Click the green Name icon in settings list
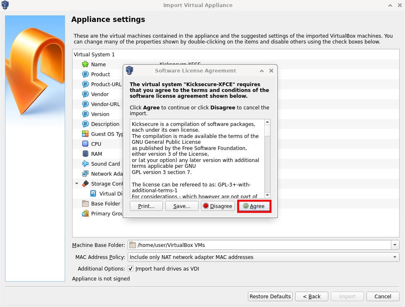405x307 pixels. (85, 64)
